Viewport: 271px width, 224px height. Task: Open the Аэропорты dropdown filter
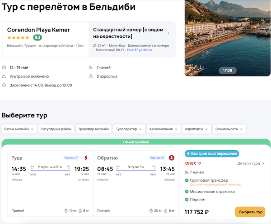click(196, 129)
